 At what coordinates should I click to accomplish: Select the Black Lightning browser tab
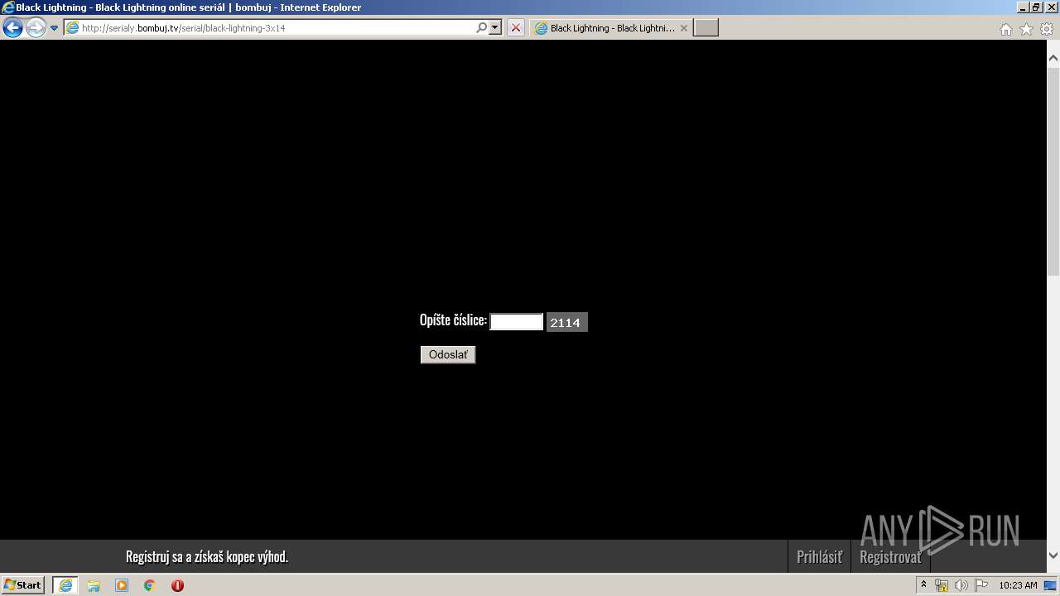[x=611, y=27]
